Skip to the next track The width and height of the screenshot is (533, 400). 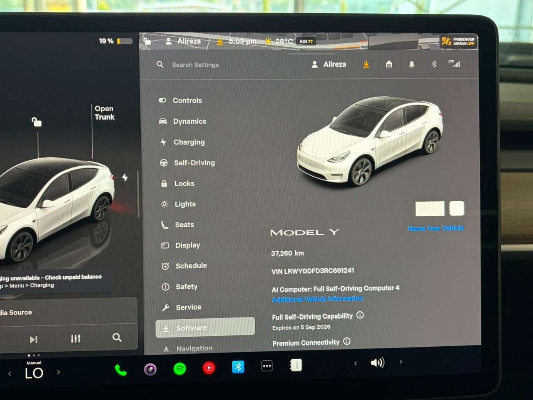point(34,339)
